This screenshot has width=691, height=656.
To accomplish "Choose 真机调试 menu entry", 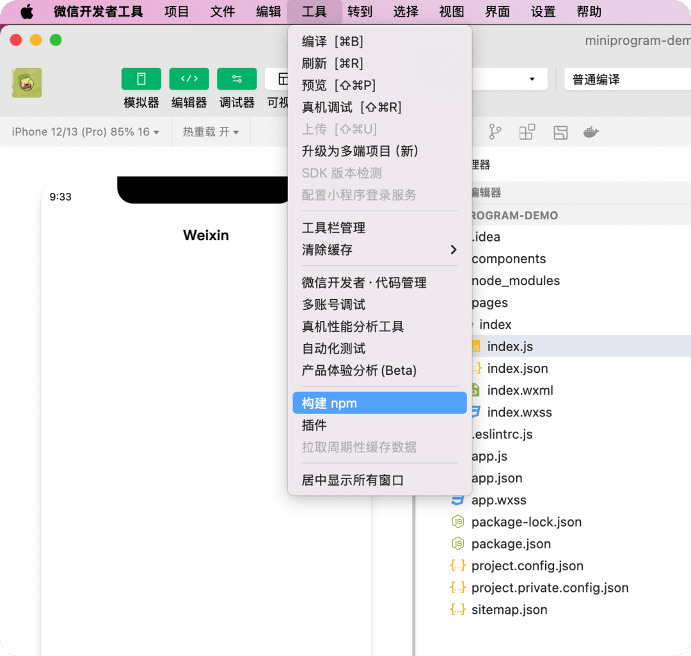I will [379, 107].
